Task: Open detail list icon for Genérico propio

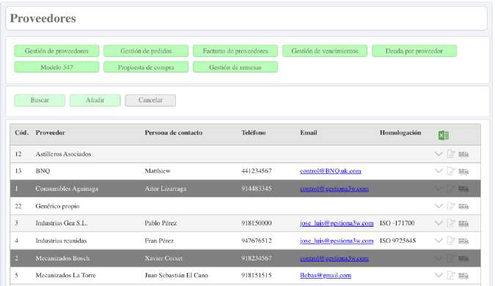Action: [x=463, y=206]
